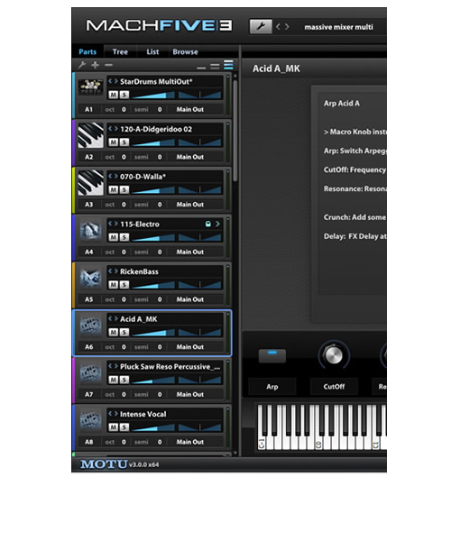Click the arrow next to 115-Electro lock
The width and height of the screenshot is (451, 541).
tap(217, 224)
